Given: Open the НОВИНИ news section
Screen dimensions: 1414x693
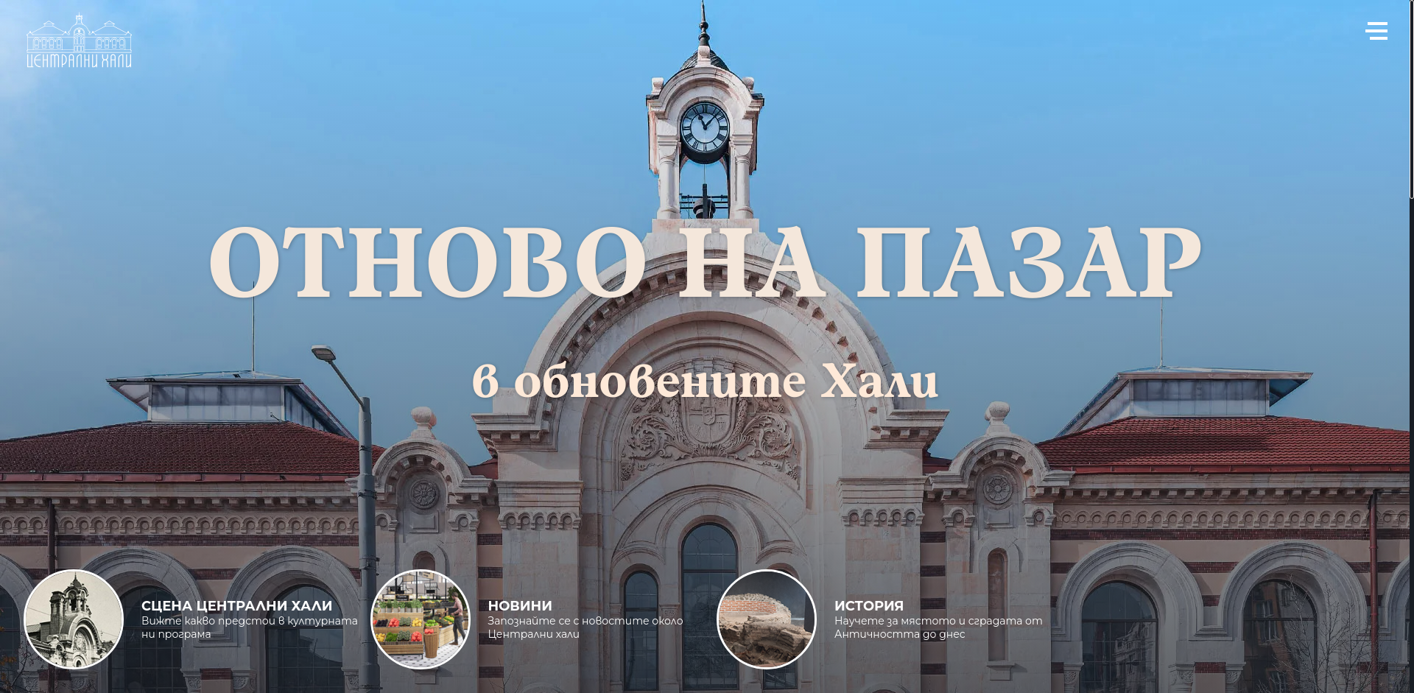Looking at the screenshot, I should coord(518,605).
